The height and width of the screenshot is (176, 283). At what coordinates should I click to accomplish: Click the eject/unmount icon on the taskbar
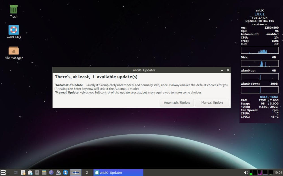click(37, 172)
